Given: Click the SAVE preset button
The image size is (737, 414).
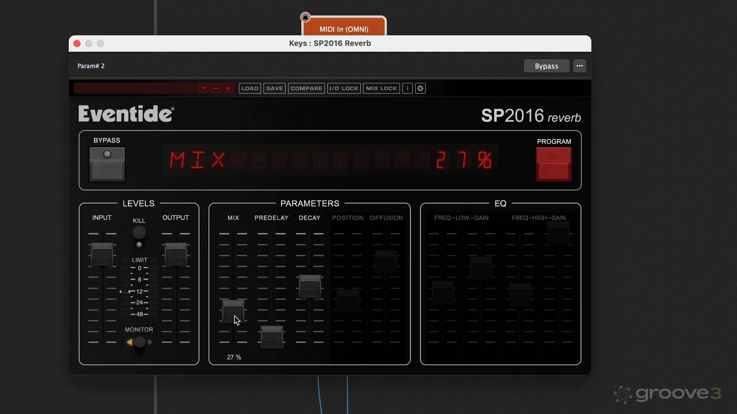Looking at the screenshot, I should coord(274,89).
